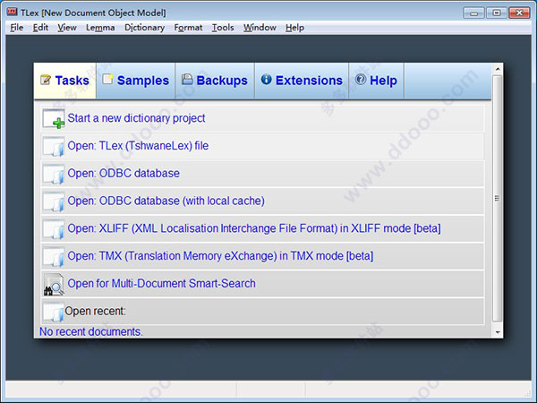Click the folder icon beside Open: XLIFF
Viewport: 537px width, 403px height.
[54, 229]
